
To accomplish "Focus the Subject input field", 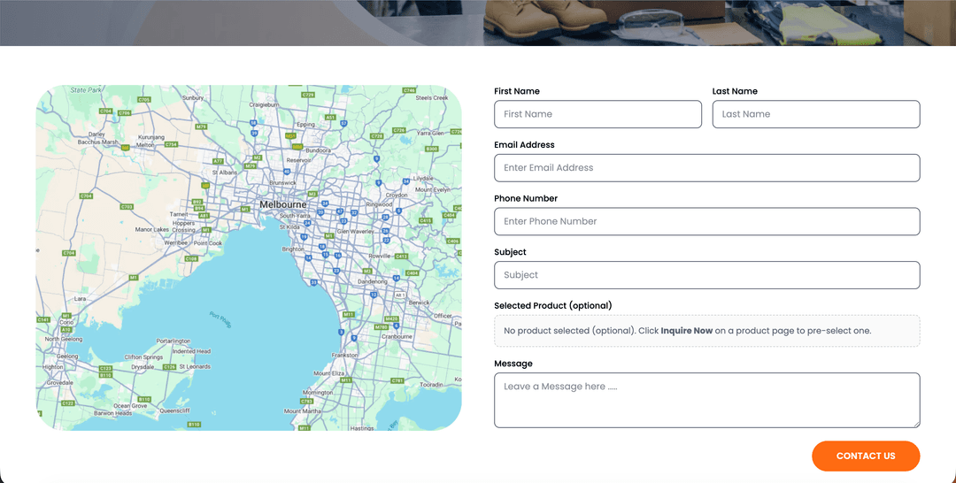I will tap(706, 275).
